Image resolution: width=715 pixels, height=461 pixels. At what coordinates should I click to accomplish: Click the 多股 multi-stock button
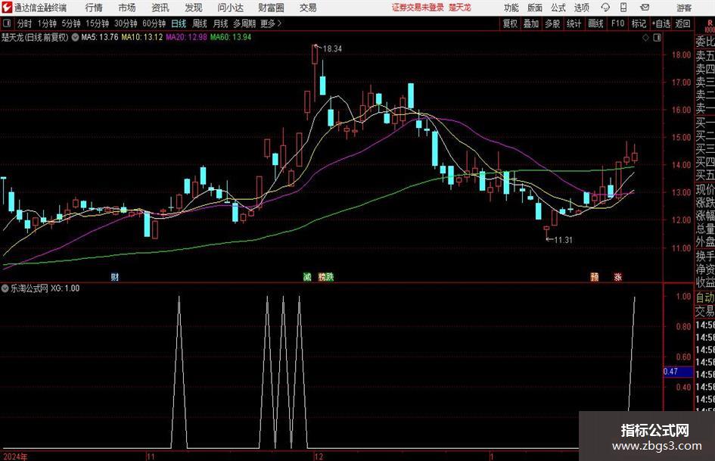(552, 23)
